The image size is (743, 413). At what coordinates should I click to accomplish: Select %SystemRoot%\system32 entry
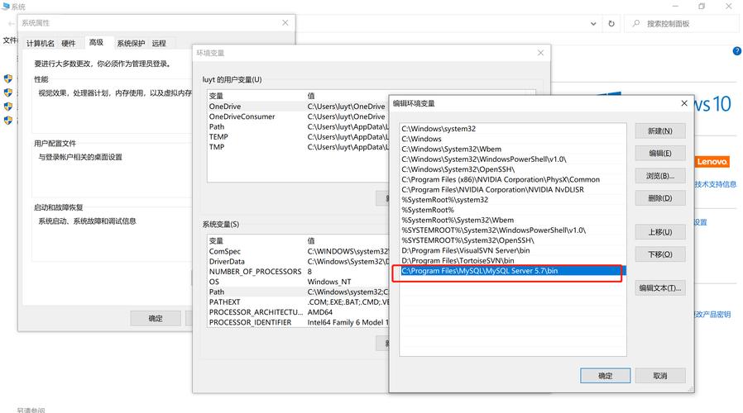click(513, 200)
